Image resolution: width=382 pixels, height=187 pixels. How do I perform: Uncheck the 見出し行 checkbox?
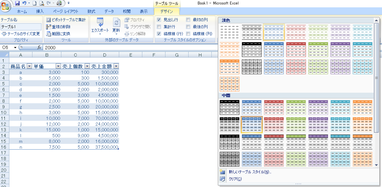(159, 20)
